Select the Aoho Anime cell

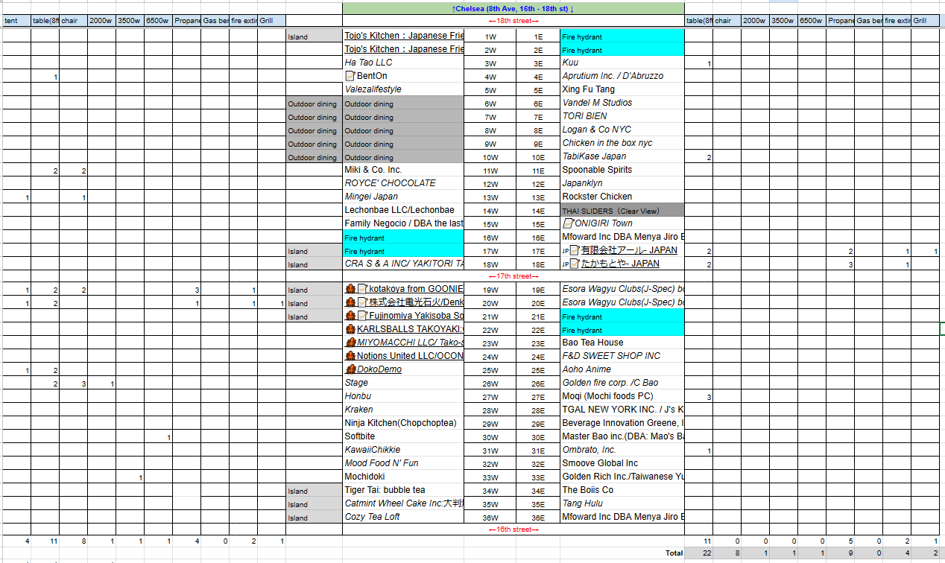(622, 369)
